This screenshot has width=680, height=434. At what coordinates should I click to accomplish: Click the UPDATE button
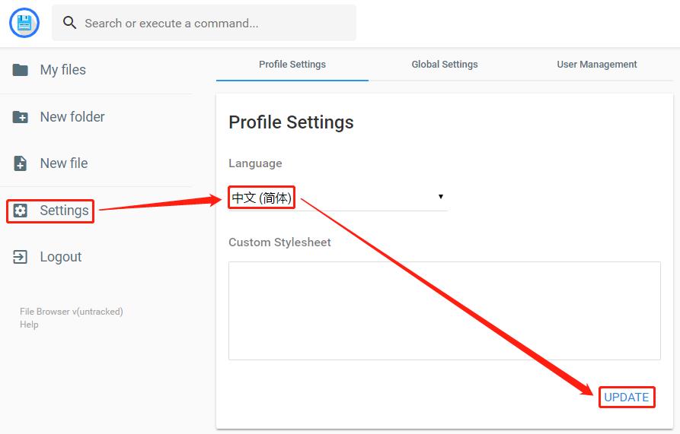[627, 398]
